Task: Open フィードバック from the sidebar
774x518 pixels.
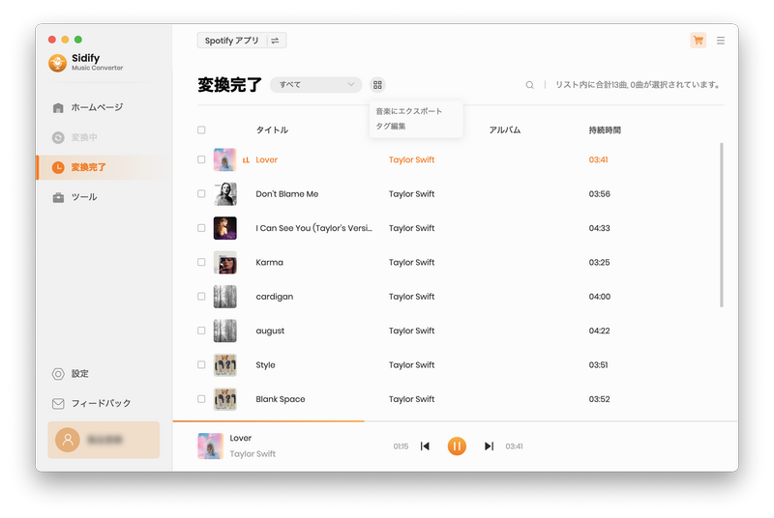Action: point(104,404)
